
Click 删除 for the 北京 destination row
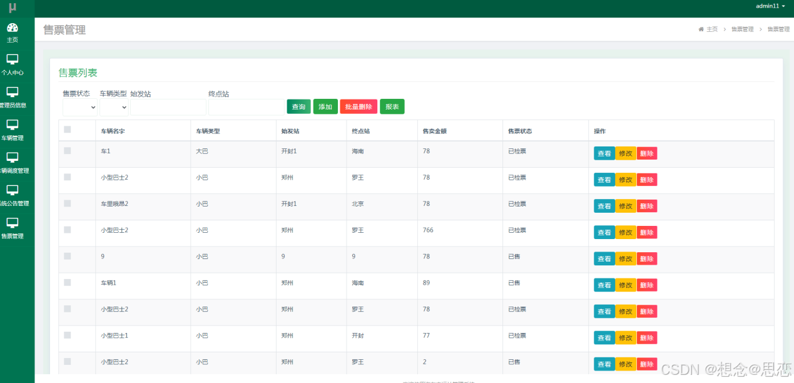coord(647,206)
